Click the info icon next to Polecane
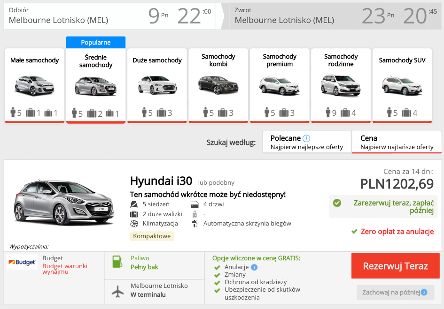This screenshot has height=309, width=444. [x=306, y=138]
